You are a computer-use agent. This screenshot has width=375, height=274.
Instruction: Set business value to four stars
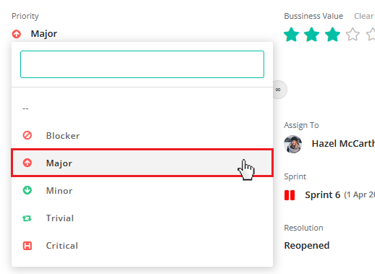point(353,35)
